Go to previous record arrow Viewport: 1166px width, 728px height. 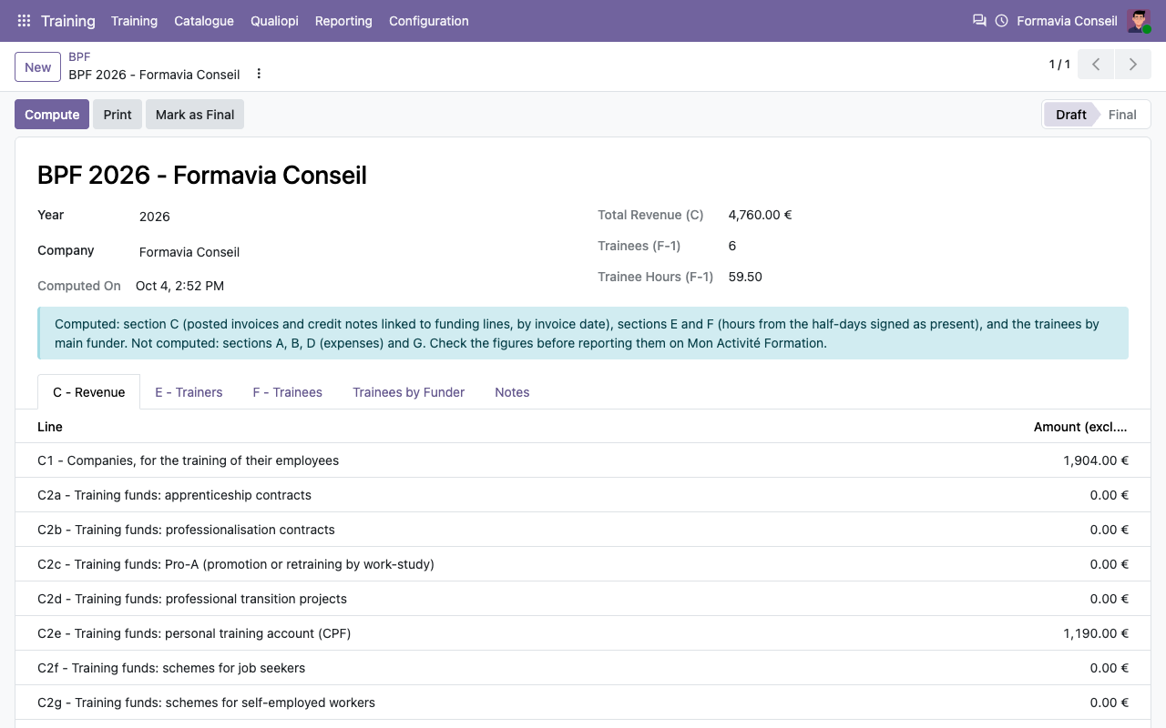click(x=1096, y=65)
